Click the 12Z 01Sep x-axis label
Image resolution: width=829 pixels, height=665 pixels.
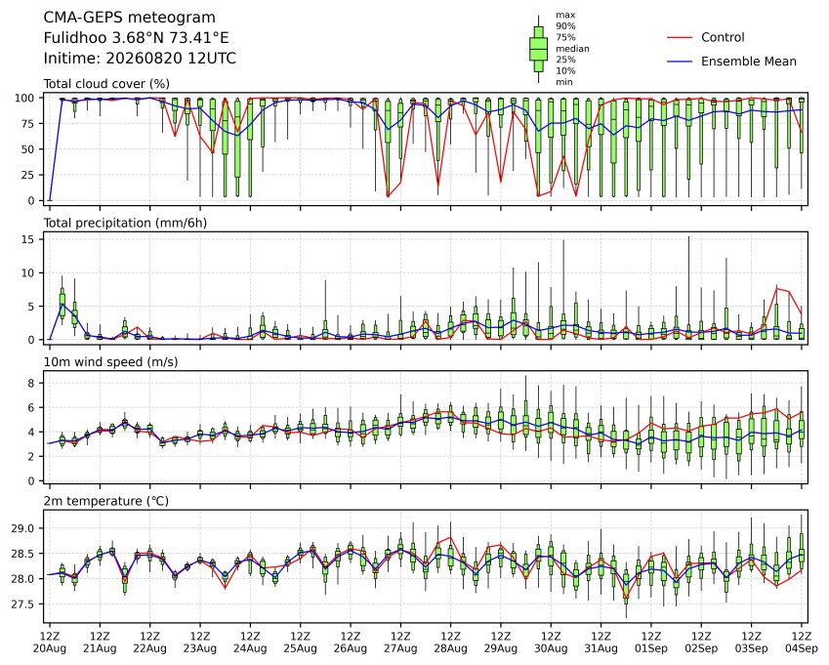coord(651,643)
